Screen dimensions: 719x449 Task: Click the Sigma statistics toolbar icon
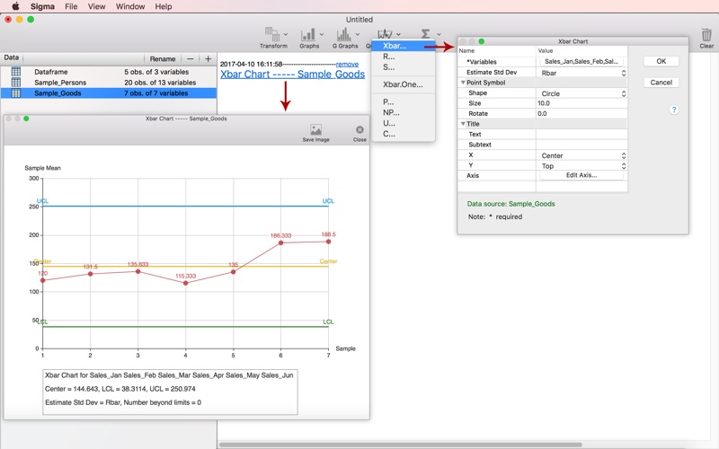(x=425, y=34)
